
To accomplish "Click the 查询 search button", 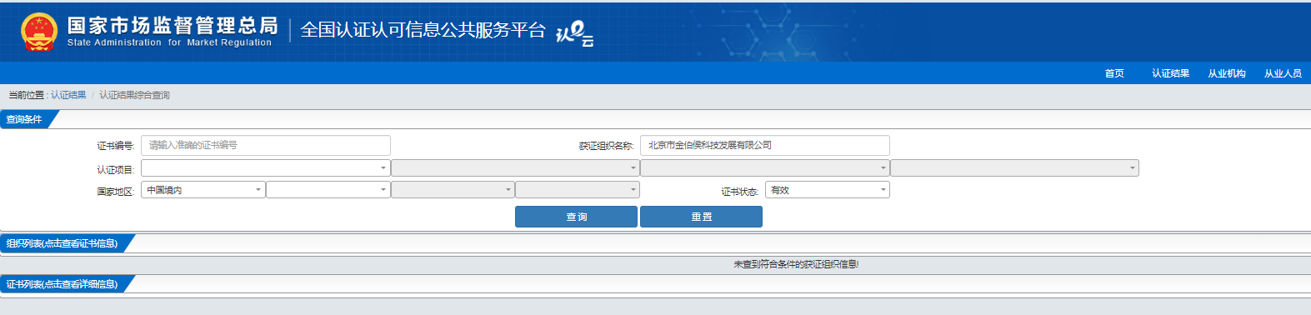I will pyautogui.click(x=576, y=217).
